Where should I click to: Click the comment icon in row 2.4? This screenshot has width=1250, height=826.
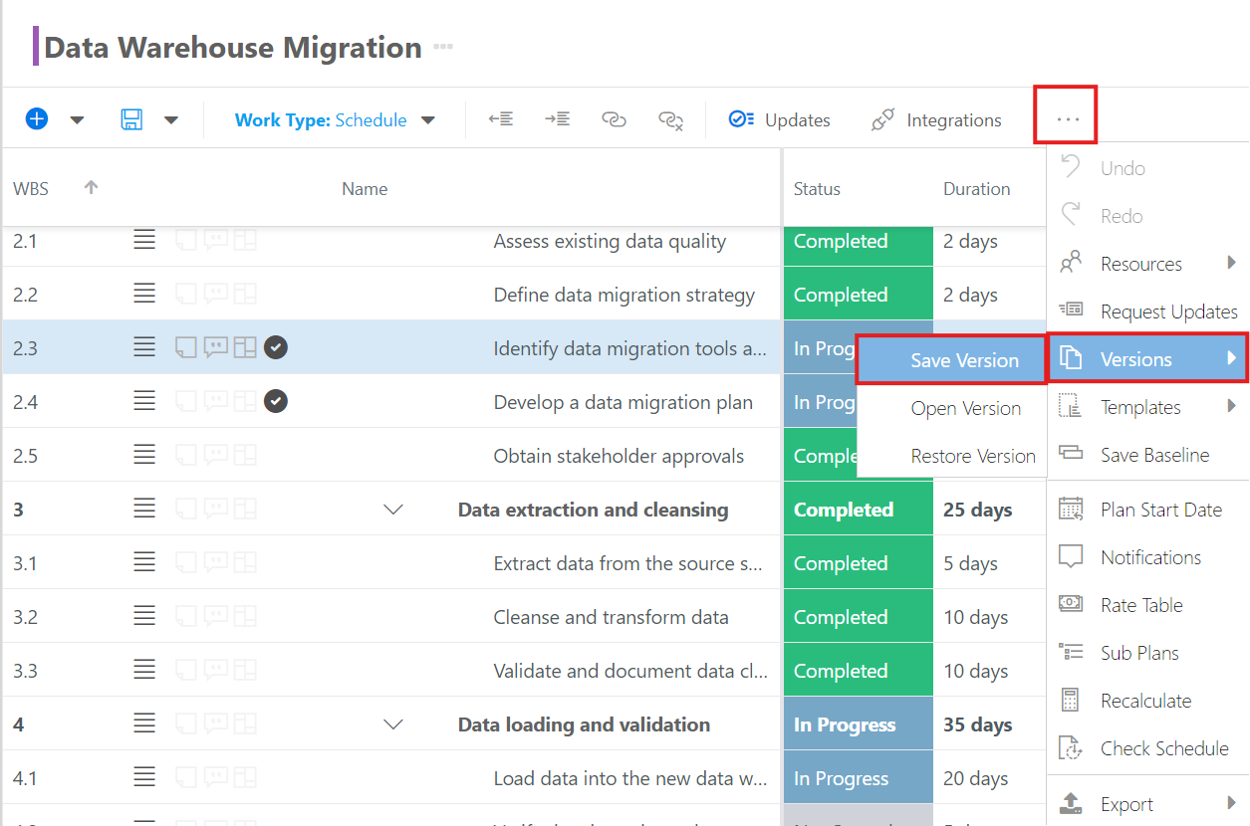[215, 401]
